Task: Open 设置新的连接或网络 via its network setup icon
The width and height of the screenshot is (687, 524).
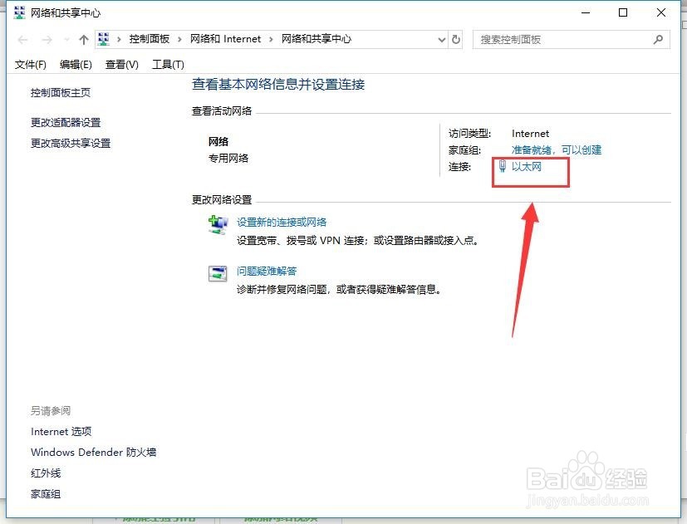Action: pos(218,223)
